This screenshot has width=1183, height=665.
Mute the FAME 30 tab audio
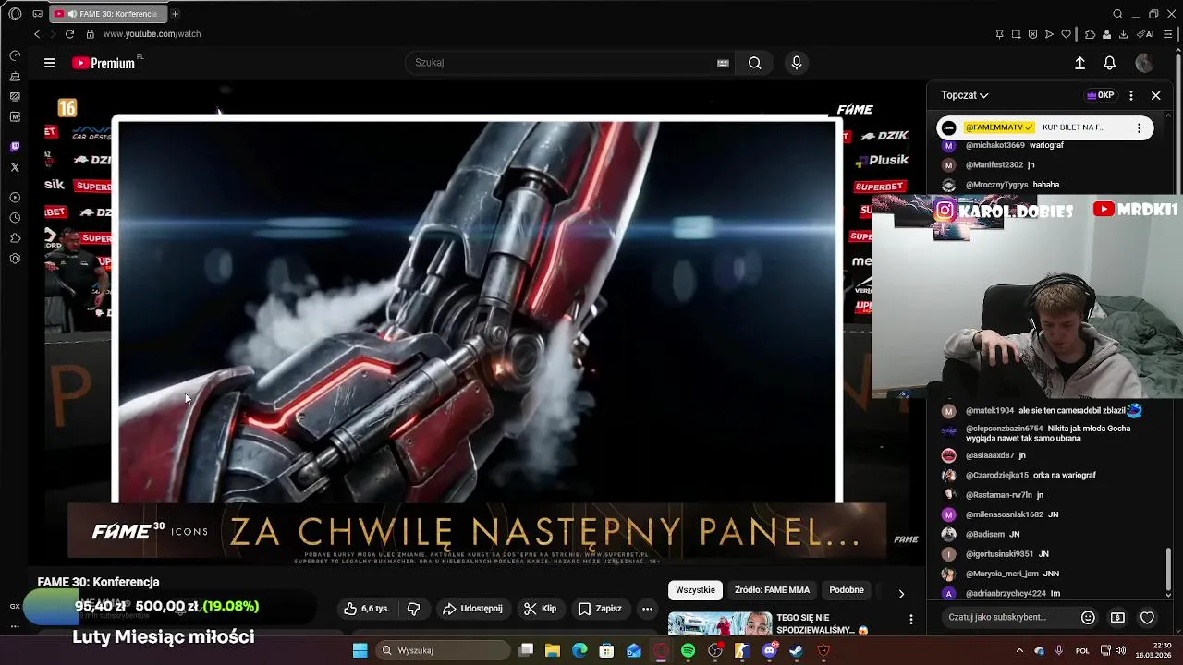tap(72, 14)
